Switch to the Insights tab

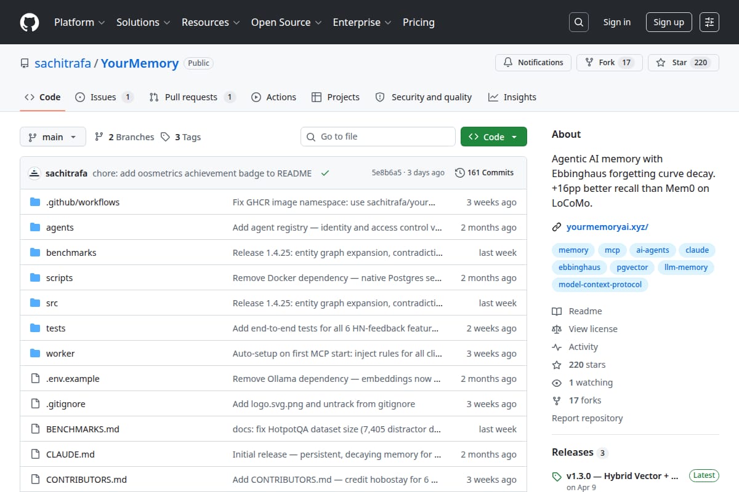tap(512, 97)
